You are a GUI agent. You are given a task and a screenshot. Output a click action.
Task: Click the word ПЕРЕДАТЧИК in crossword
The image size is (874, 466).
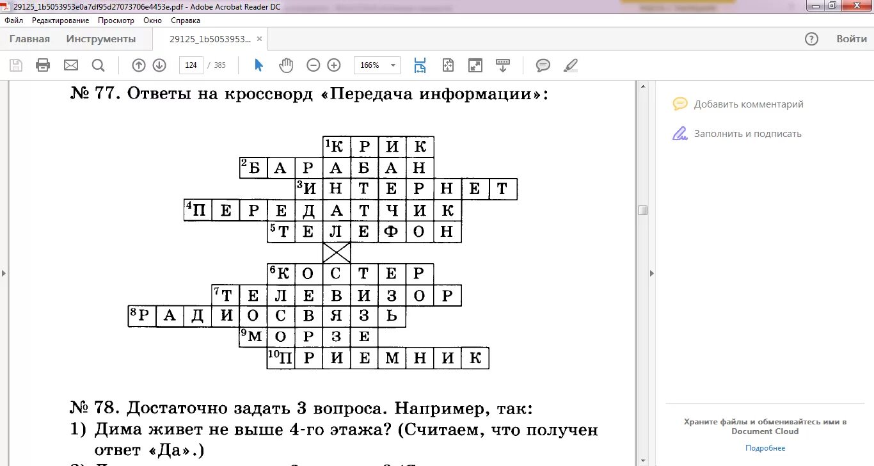[x=322, y=210]
